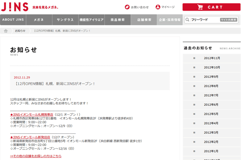This screenshot has width=241, height=160.
Task: Open the red CART button
Action: point(211,7)
